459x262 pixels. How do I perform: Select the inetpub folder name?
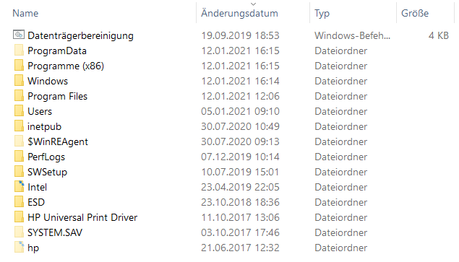pyautogui.click(x=45, y=126)
